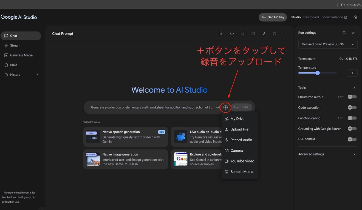Click the Token count value
Viewport: 362px width, 210px height.
pos(348,59)
